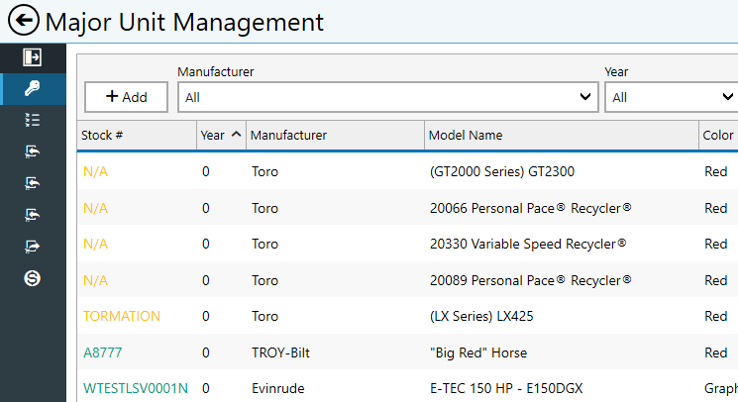Open the key icon sidebar section
738x402 pixels.
(32, 88)
